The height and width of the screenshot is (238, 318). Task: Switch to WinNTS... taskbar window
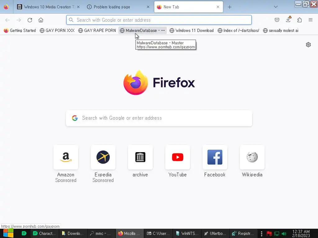(x=186, y=233)
